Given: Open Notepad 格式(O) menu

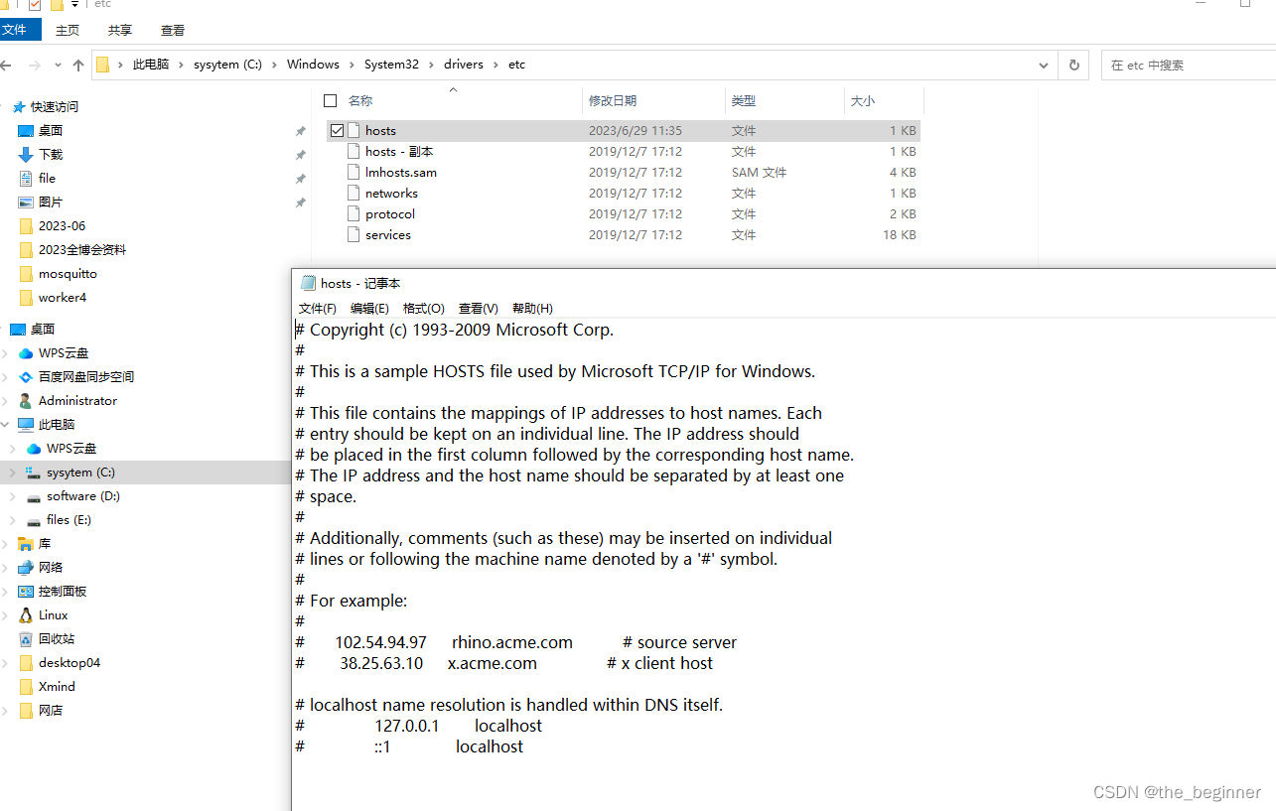Looking at the screenshot, I should [x=424, y=309].
